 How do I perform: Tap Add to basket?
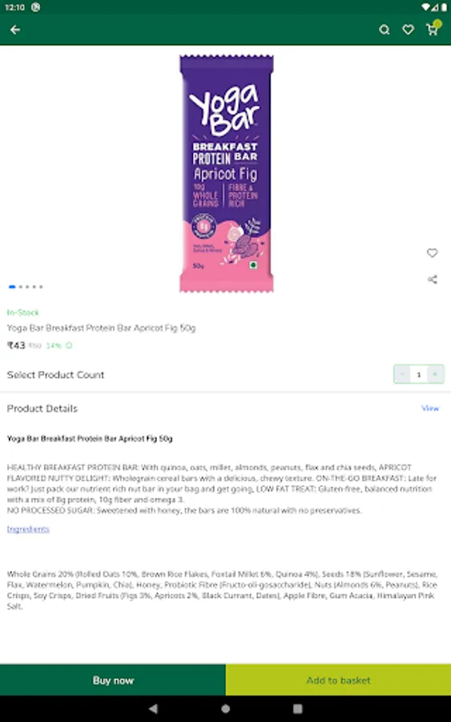pyautogui.click(x=338, y=680)
